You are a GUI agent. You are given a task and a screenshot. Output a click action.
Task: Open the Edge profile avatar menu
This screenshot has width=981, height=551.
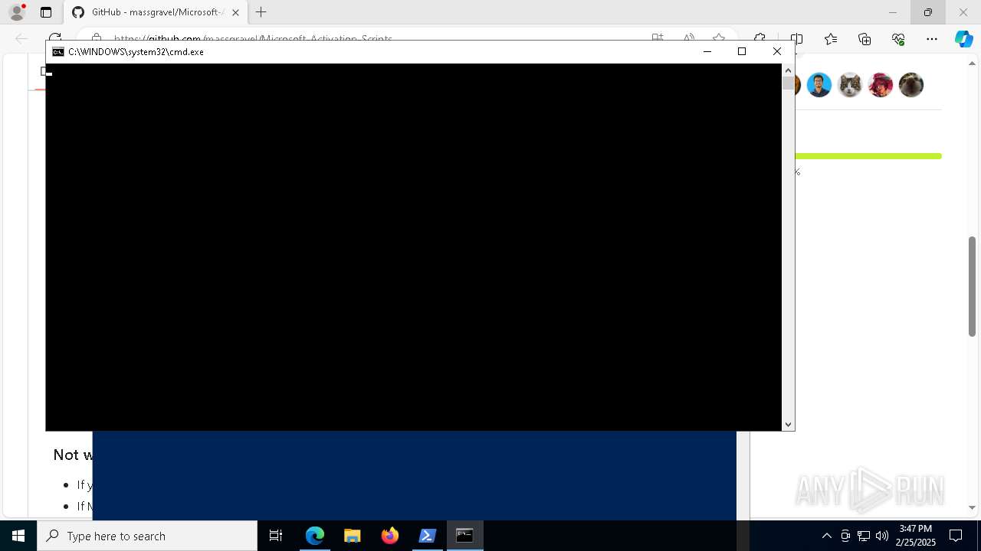pyautogui.click(x=17, y=12)
